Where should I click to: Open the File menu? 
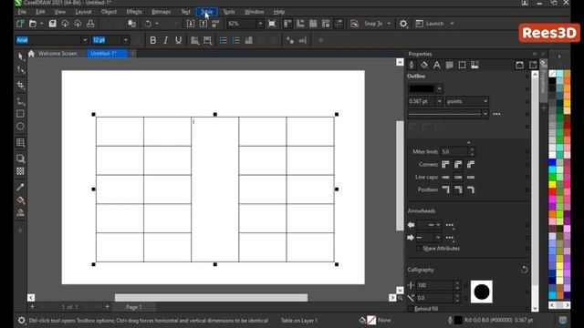(22, 12)
